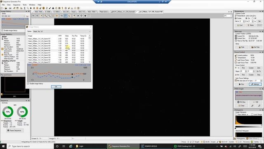Click the PHD2 graph wrench settings icon
264x149 pixels.
(252, 106)
